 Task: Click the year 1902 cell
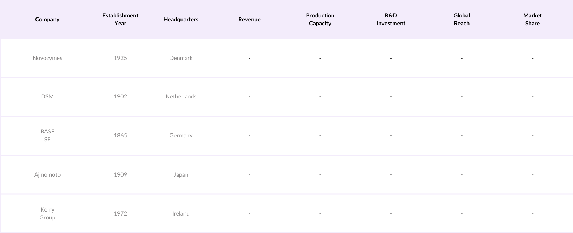[x=120, y=96]
